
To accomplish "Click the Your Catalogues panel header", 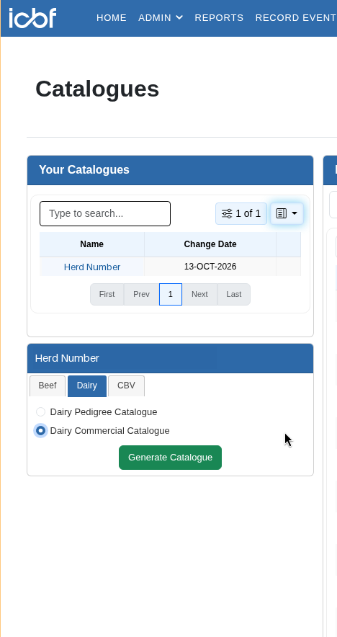I will coord(170,170).
